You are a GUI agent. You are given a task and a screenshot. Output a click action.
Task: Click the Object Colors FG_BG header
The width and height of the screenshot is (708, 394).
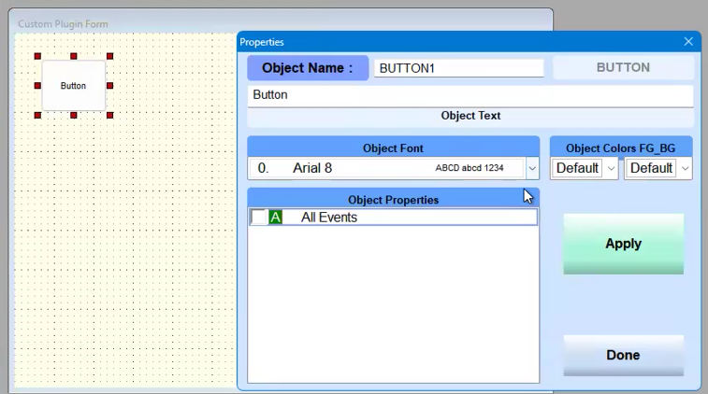[x=621, y=148]
